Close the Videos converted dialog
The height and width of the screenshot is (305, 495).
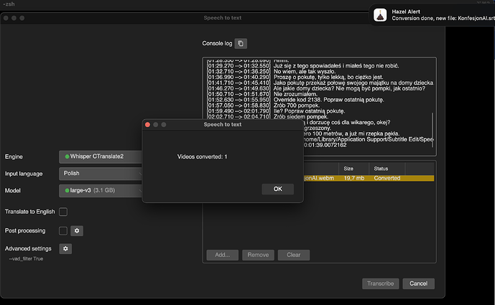147,125
